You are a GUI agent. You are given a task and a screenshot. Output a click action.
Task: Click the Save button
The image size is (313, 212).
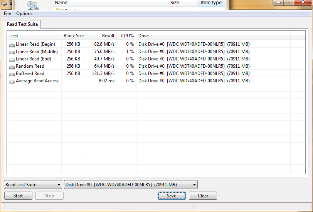(x=172, y=196)
